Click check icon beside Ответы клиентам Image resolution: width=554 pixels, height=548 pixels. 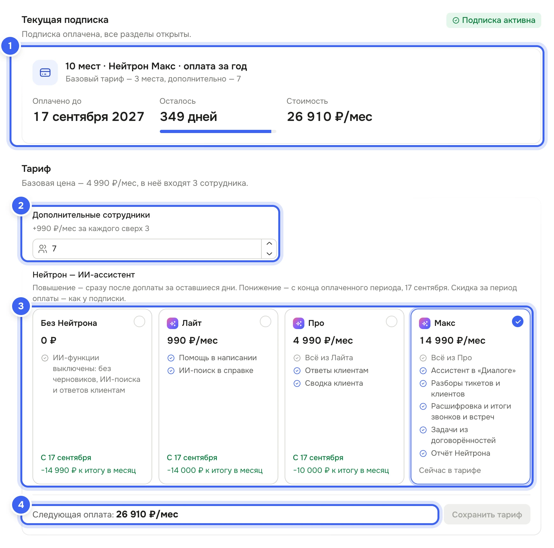(297, 371)
